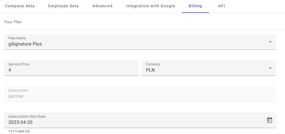Expand the Currency dropdown arrow

[x=270, y=68]
